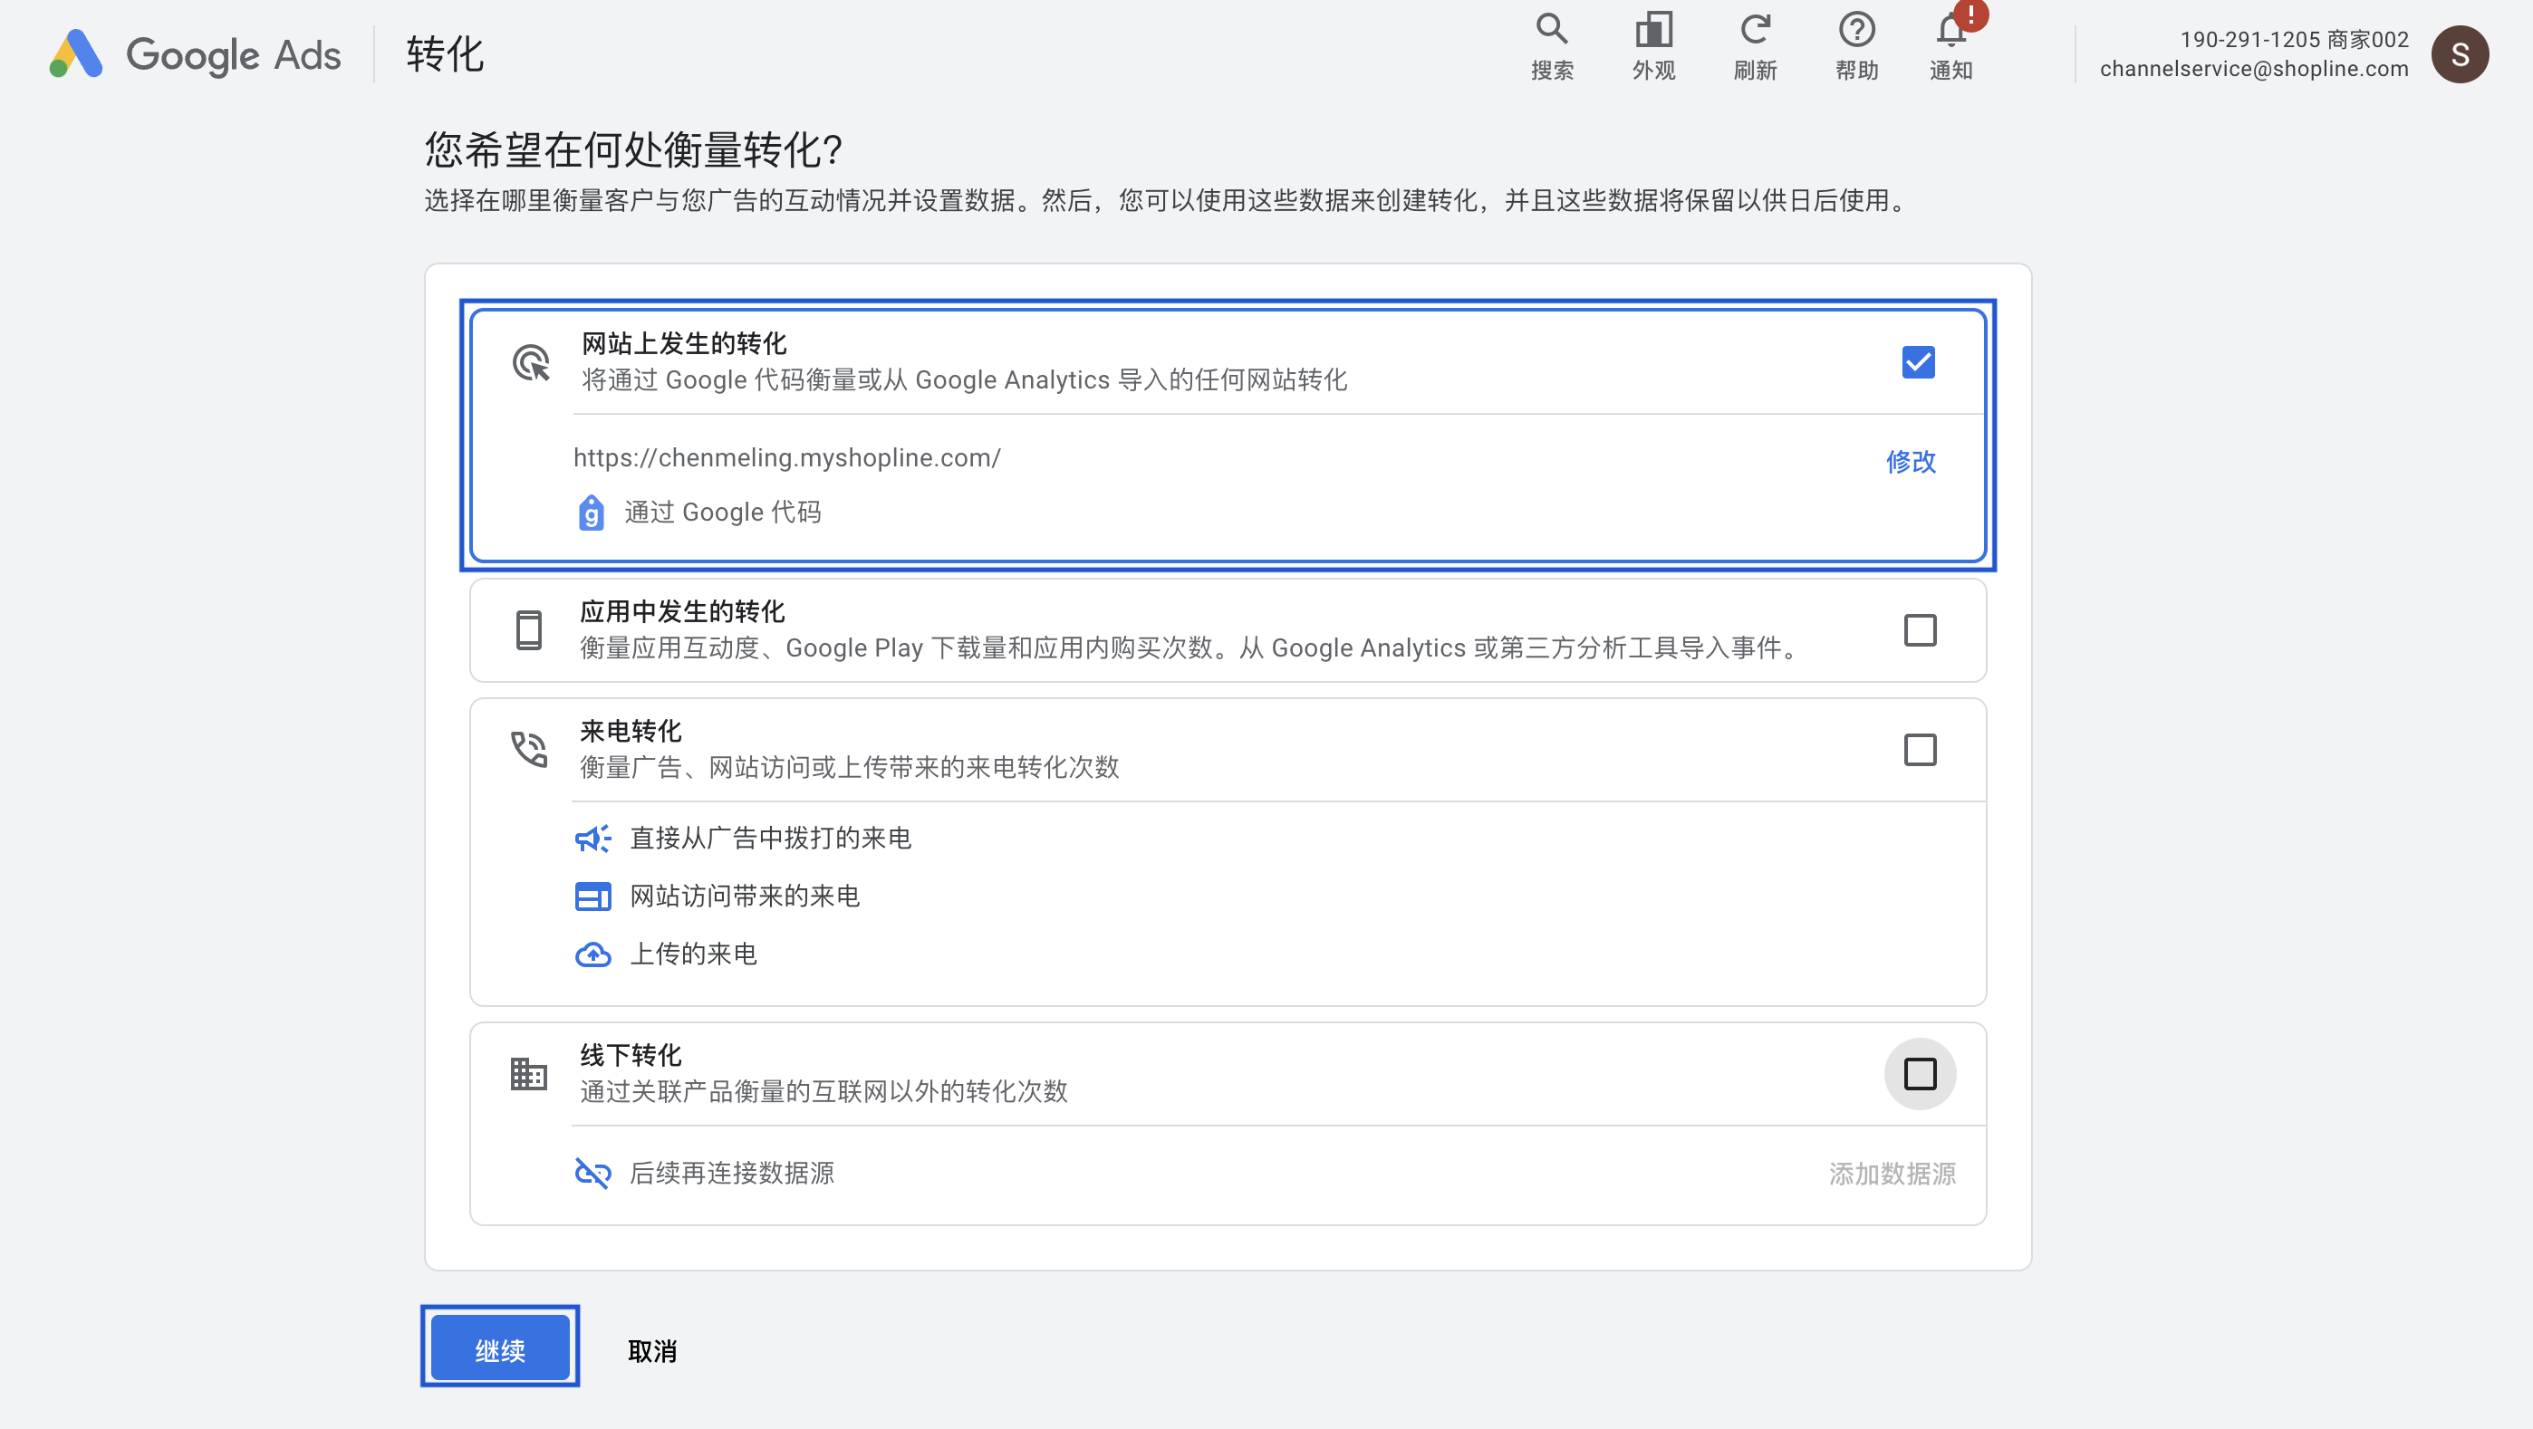Click the heading 您希望在何处衡量转化?
The width and height of the screenshot is (2533, 1429).
click(x=633, y=150)
